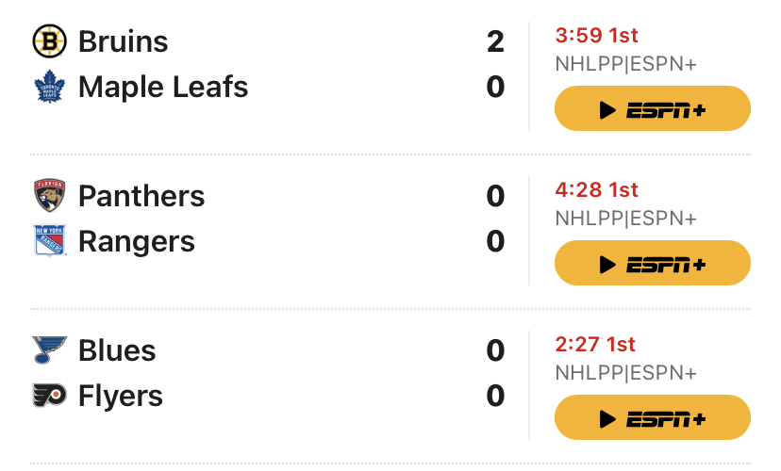Image resolution: width=781 pixels, height=471 pixels.
Task: Click the Philadelphia Flyers logo
Action: pos(49,396)
